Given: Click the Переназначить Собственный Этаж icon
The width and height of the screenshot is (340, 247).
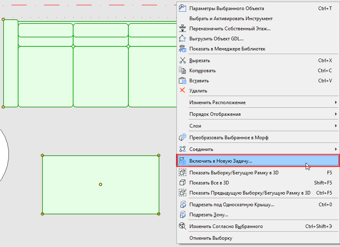Looking at the screenshot, I should pyautogui.click(x=183, y=28).
